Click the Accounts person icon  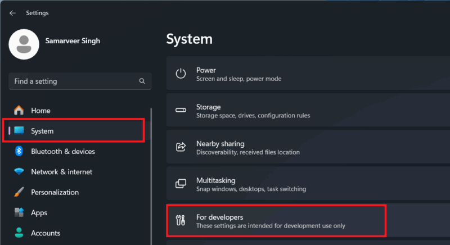coord(19,233)
